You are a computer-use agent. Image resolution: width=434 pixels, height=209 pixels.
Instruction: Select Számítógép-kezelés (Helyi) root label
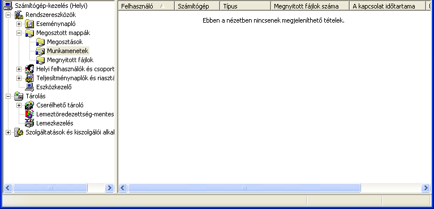[x=51, y=6]
